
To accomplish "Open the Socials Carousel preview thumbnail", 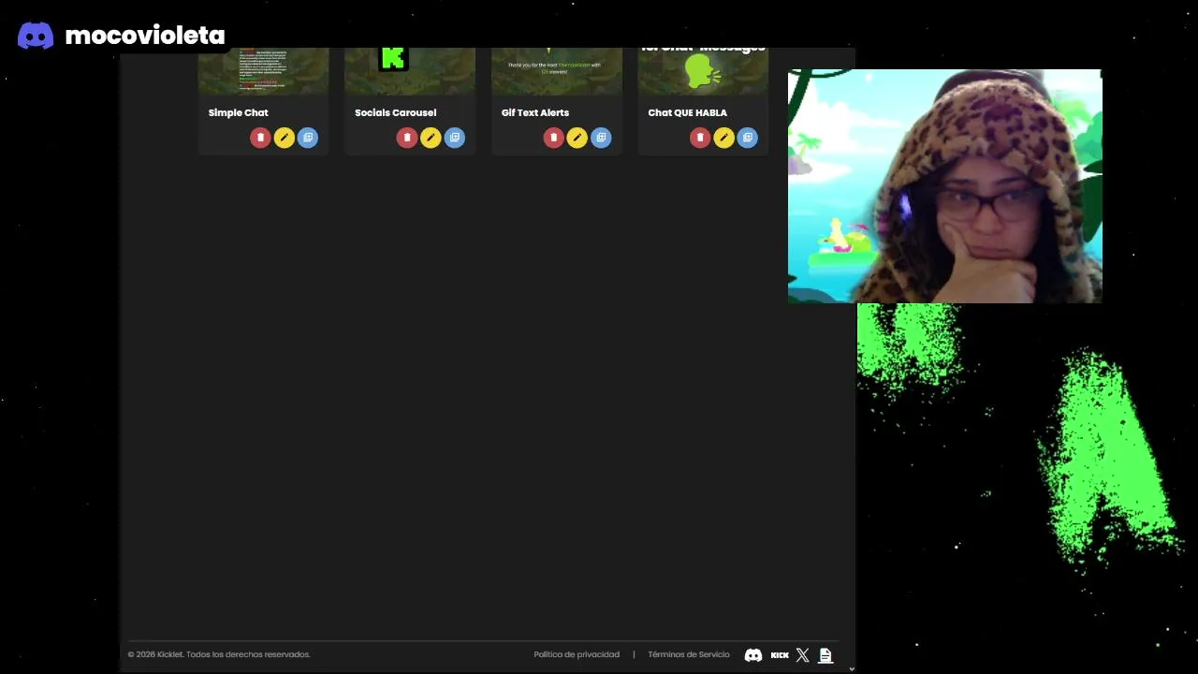I will pyautogui.click(x=410, y=71).
